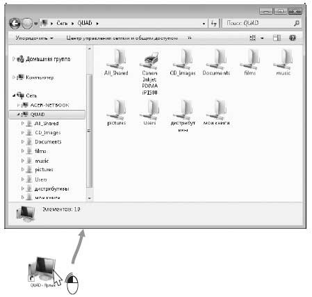Click the Back navigation arrow button
Viewport: 312px width, 297px height.
pyautogui.click(x=15, y=24)
